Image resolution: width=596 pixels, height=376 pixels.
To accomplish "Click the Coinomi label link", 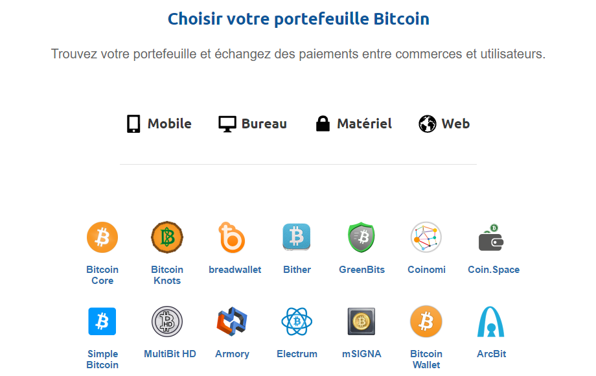I will point(426,270).
